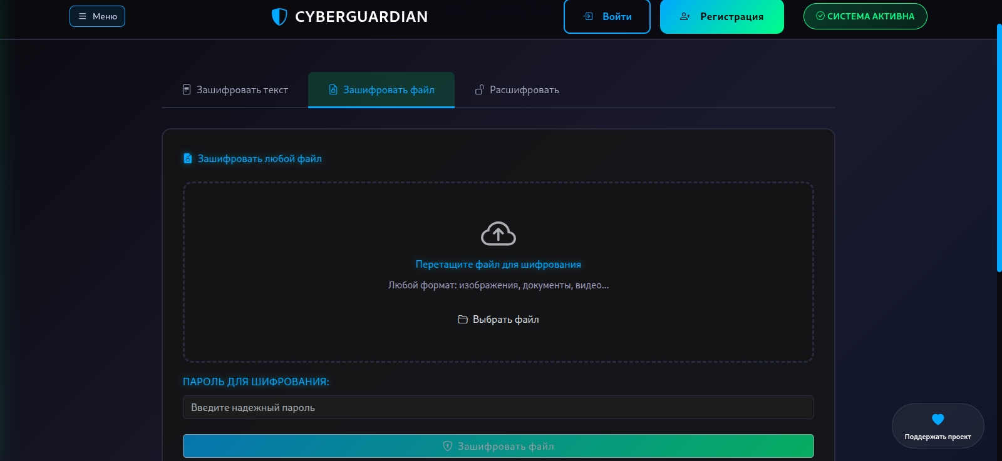
Task: Focus the Введите надежный пароль password field
Action: click(x=498, y=407)
